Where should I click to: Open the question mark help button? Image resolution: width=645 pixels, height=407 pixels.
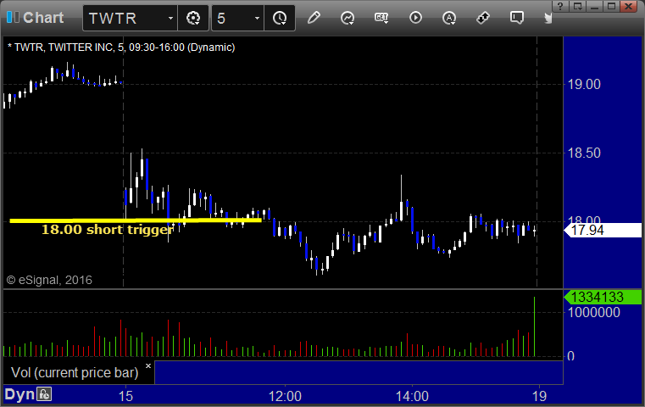pos(560,6)
